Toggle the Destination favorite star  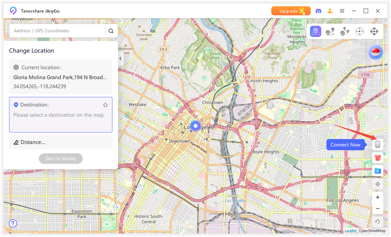pos(105,105)
